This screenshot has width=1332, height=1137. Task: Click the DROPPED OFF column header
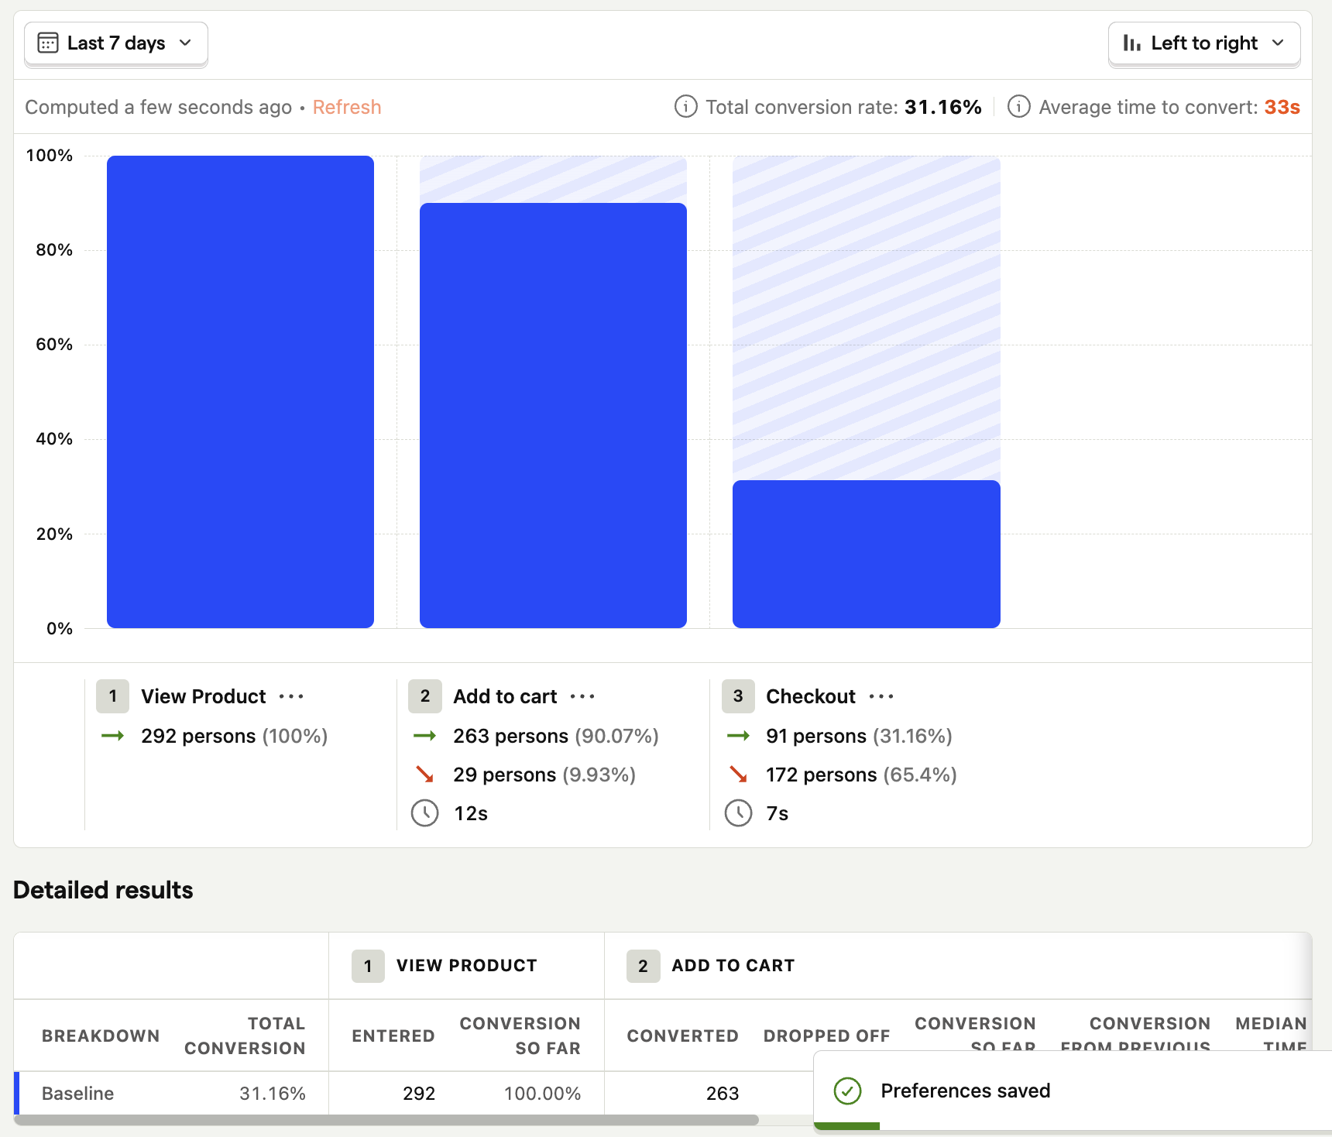827,1036
